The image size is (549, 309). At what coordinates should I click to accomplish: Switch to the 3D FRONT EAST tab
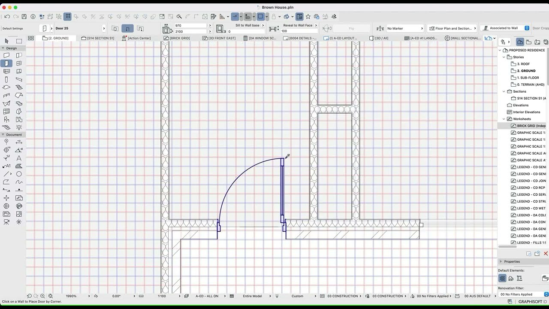(219, 38)
